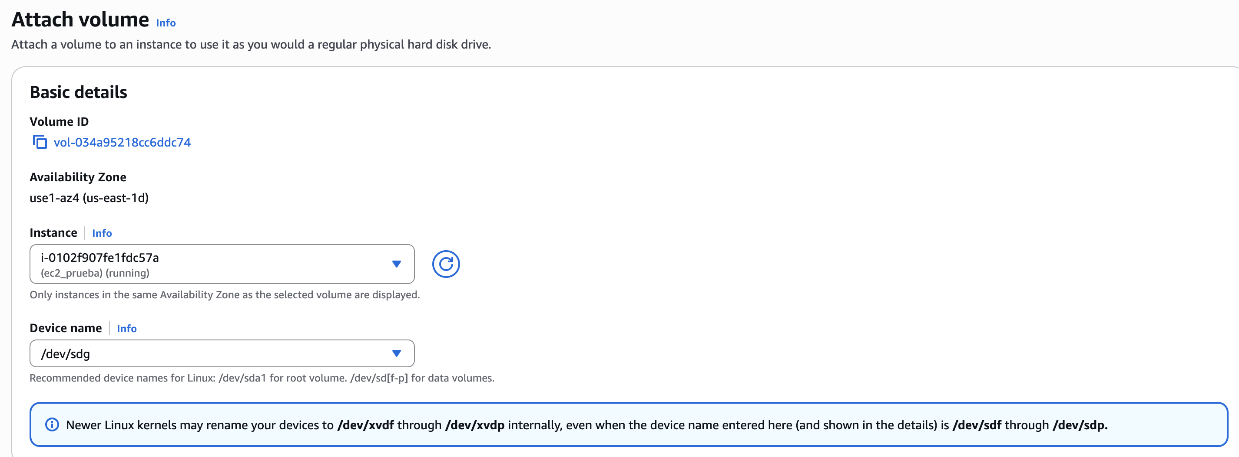Open the Info link beside Instance
The height and width of the screenshot is (457, 1239).
pyautogui.click(x=102, y=233)
